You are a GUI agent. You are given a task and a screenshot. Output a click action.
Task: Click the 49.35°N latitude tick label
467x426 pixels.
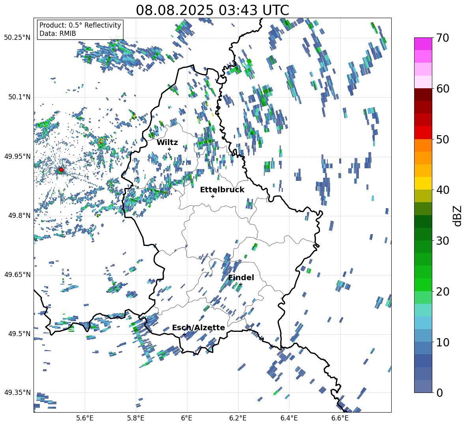pyautogui.click(x=17, y=393)
